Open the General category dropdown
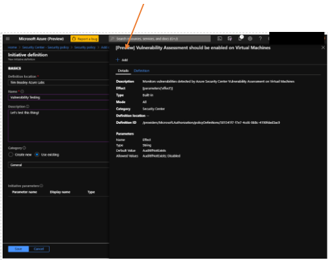 click(x=59, y=165)
